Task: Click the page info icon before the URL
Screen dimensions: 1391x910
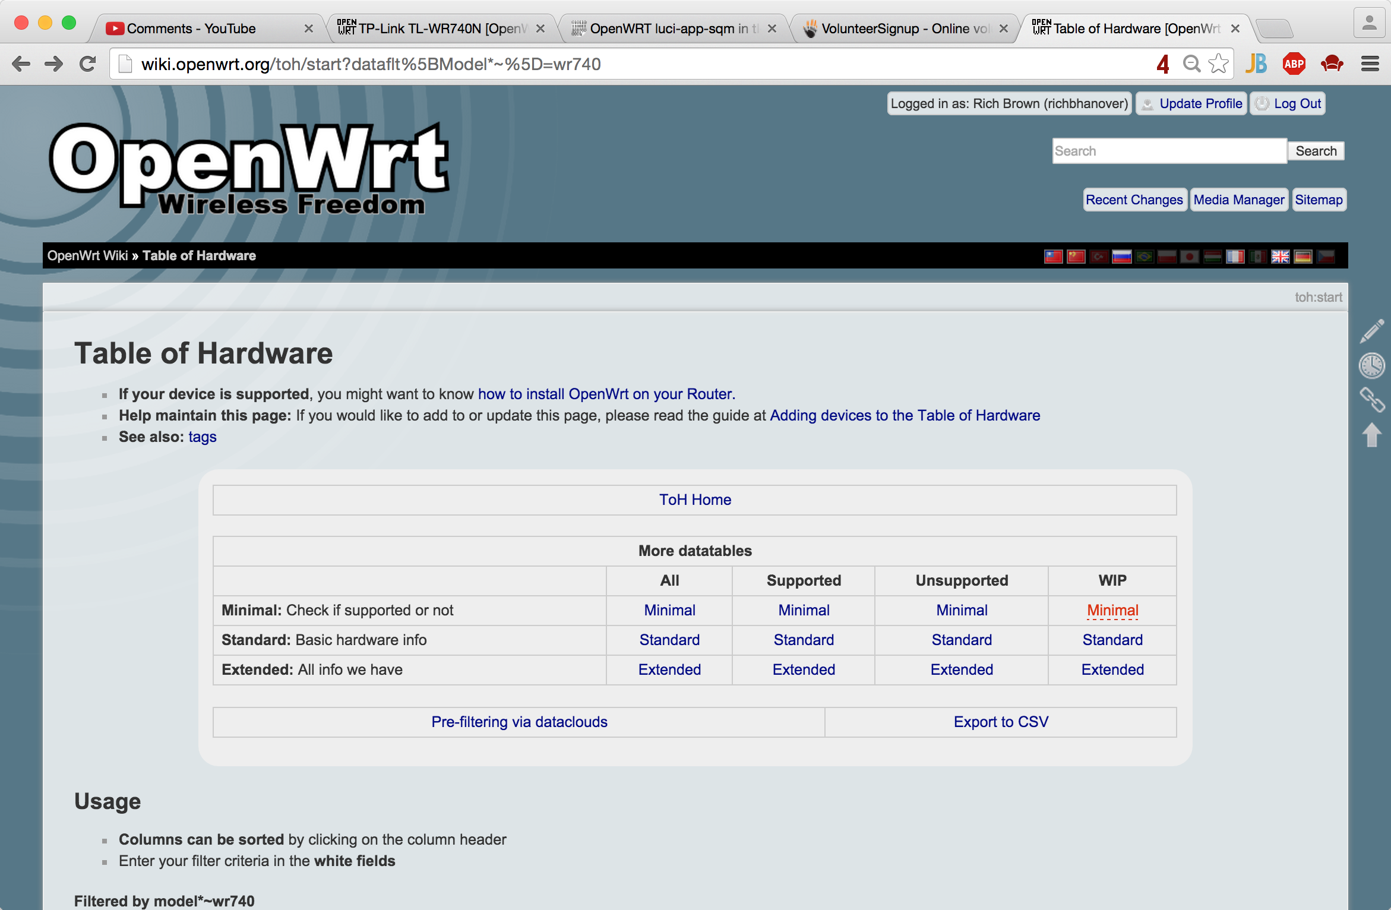Action: 125,64
